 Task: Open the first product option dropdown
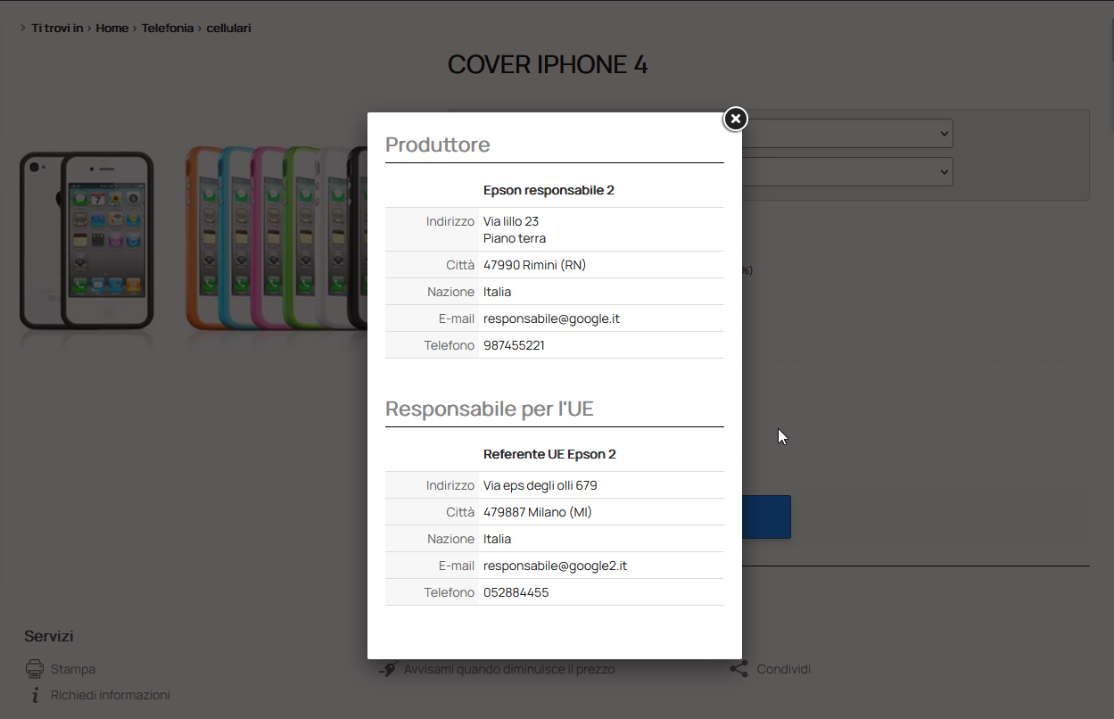click(847, 134)
